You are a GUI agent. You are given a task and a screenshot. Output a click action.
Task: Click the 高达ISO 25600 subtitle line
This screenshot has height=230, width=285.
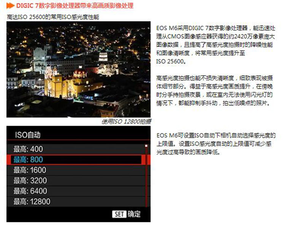point(53,17)
